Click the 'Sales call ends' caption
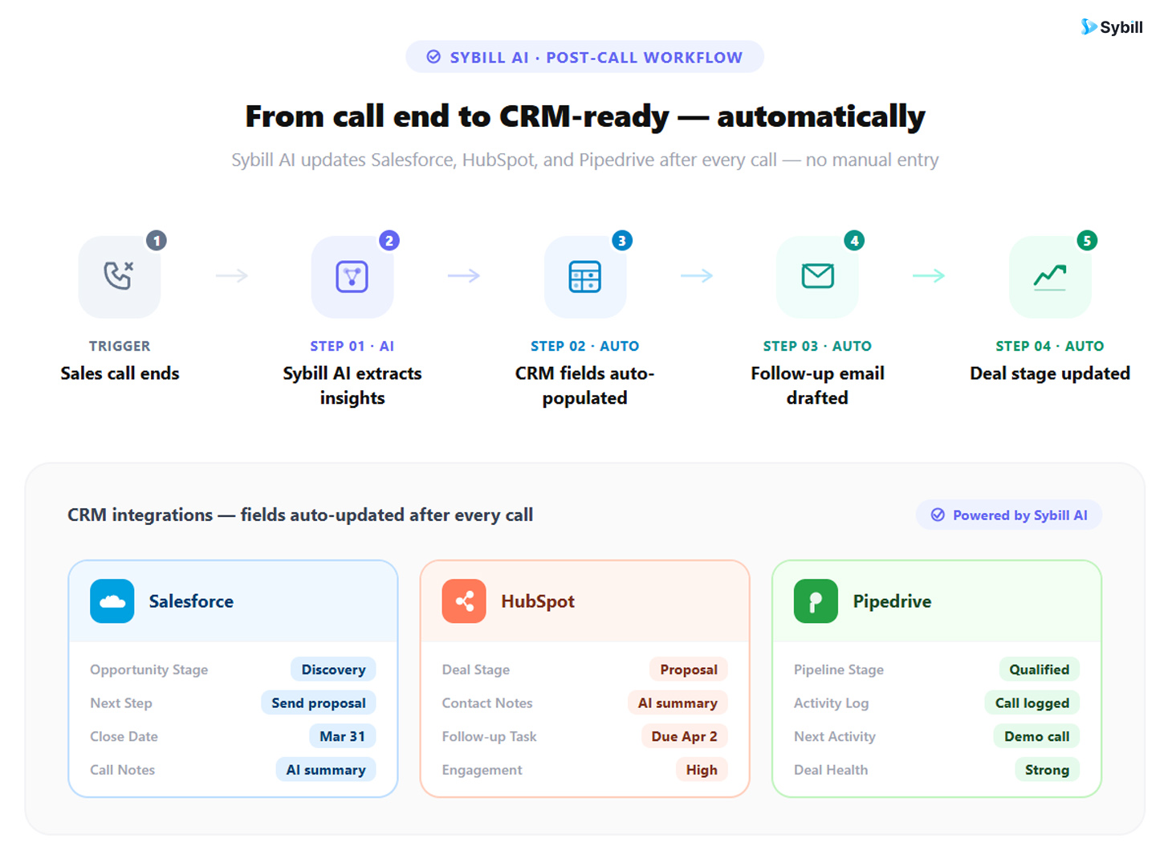 (120, 373)
